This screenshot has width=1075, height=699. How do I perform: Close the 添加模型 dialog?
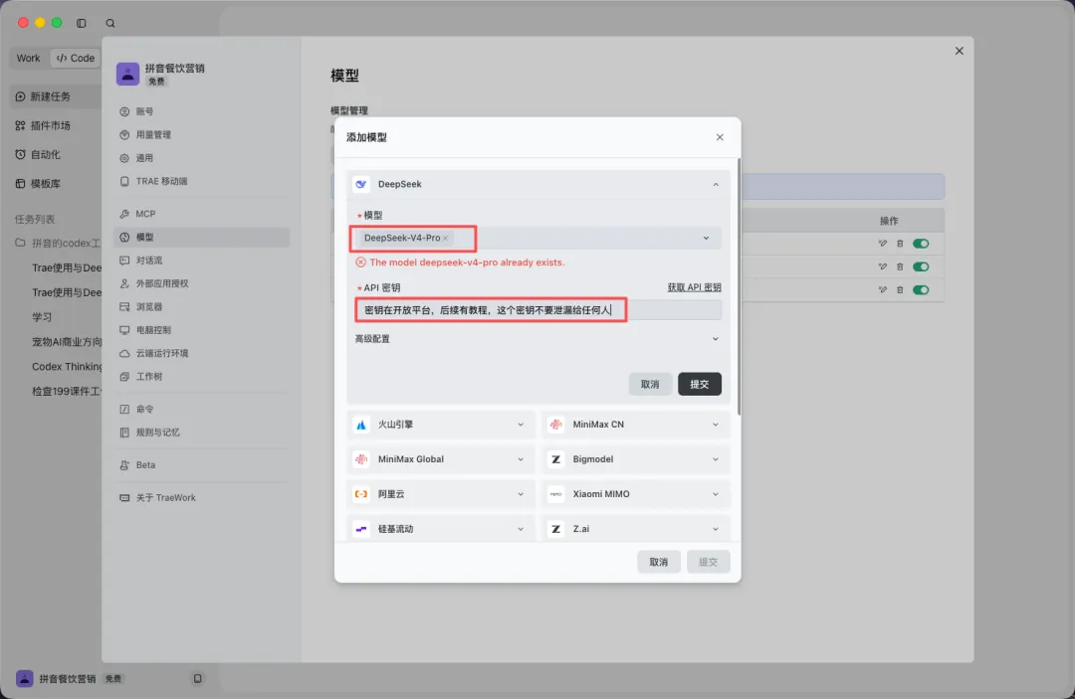tap(720, 137)
